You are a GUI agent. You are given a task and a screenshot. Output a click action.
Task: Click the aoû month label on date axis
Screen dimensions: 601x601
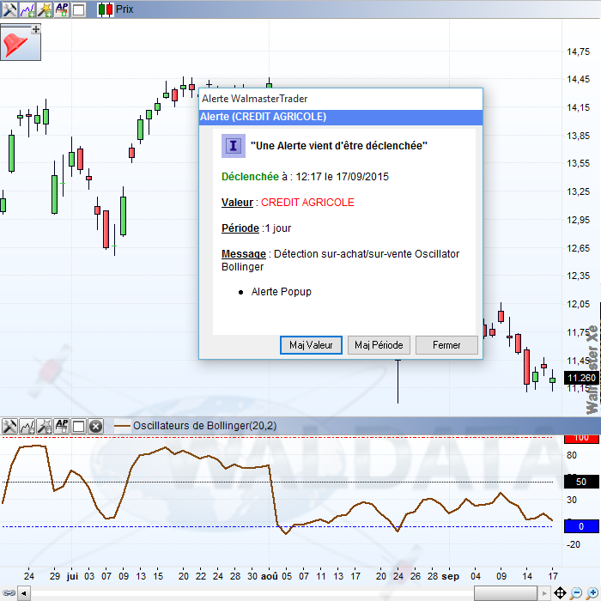pos(269,576)
